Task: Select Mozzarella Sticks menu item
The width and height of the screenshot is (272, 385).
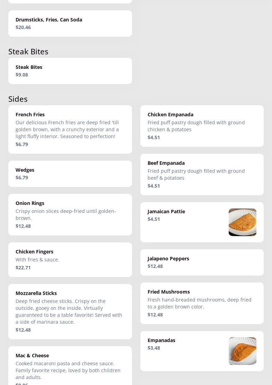Action: (36, 293)
